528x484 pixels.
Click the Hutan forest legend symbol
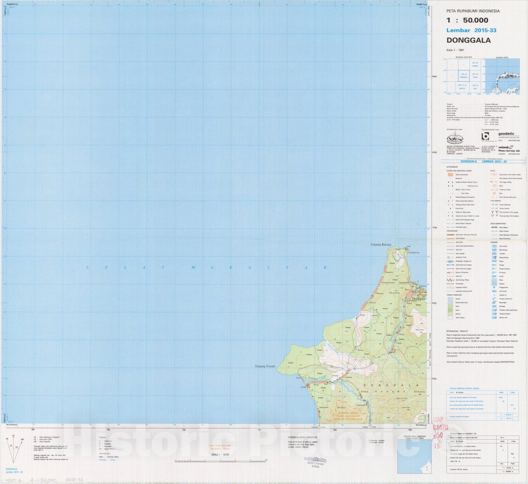coord(450,310)
